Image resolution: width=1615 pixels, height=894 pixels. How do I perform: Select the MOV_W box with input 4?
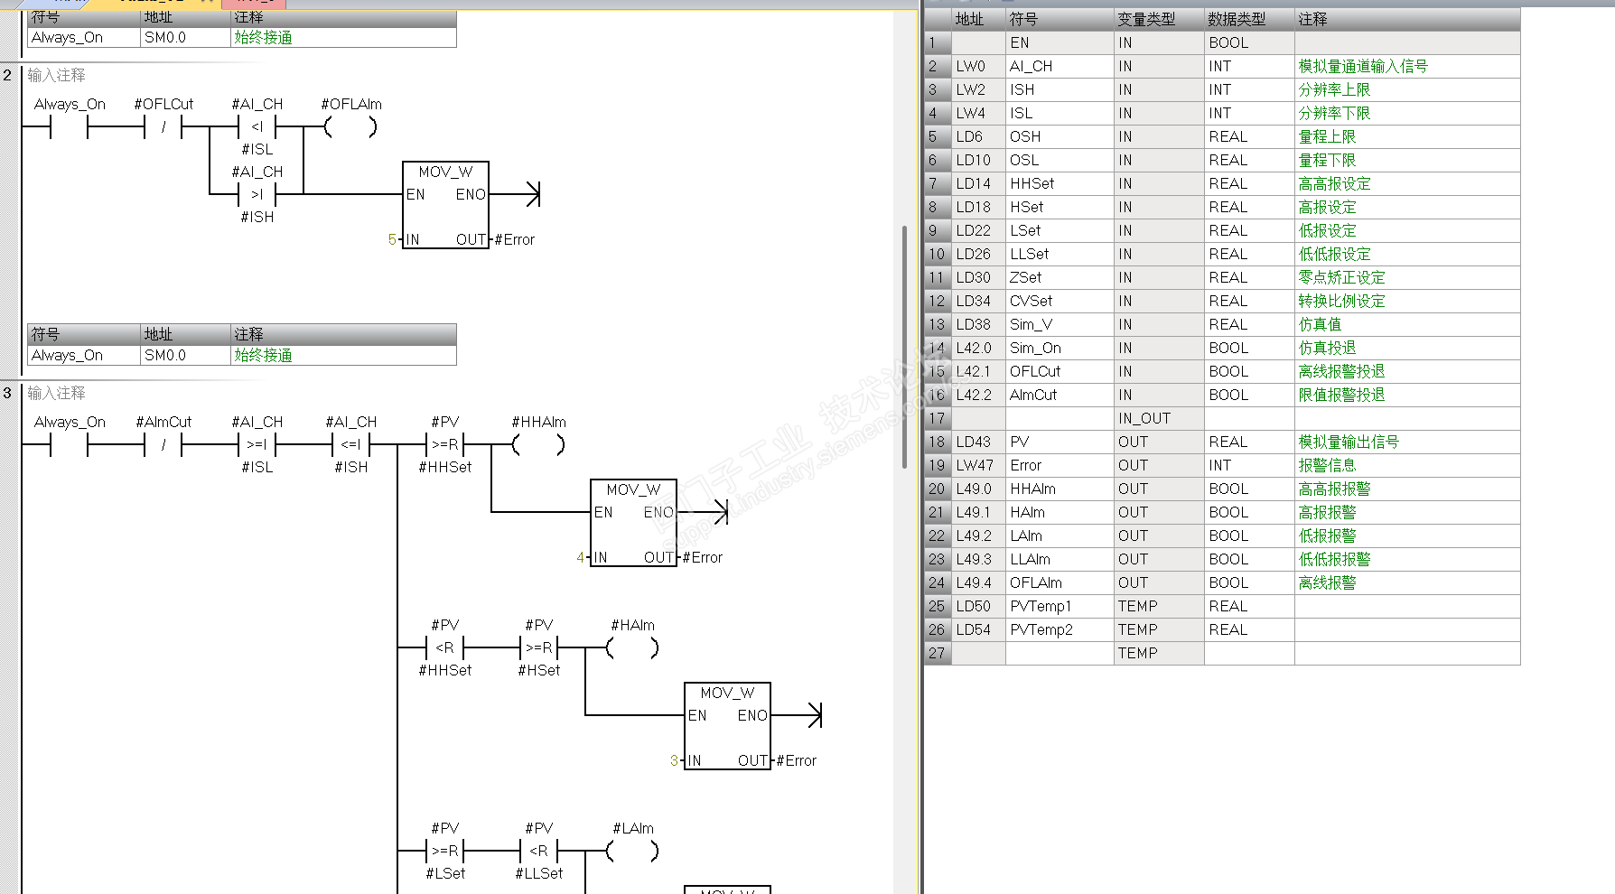pyautogui.click(x=633, y=524)
